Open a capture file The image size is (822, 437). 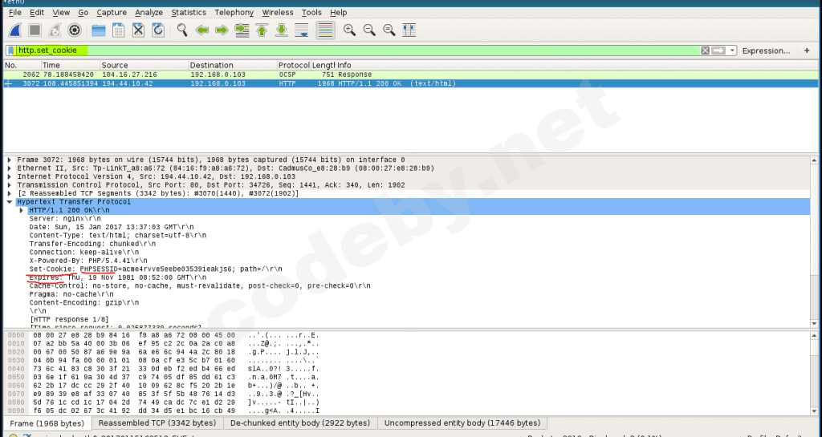(99, 30)
